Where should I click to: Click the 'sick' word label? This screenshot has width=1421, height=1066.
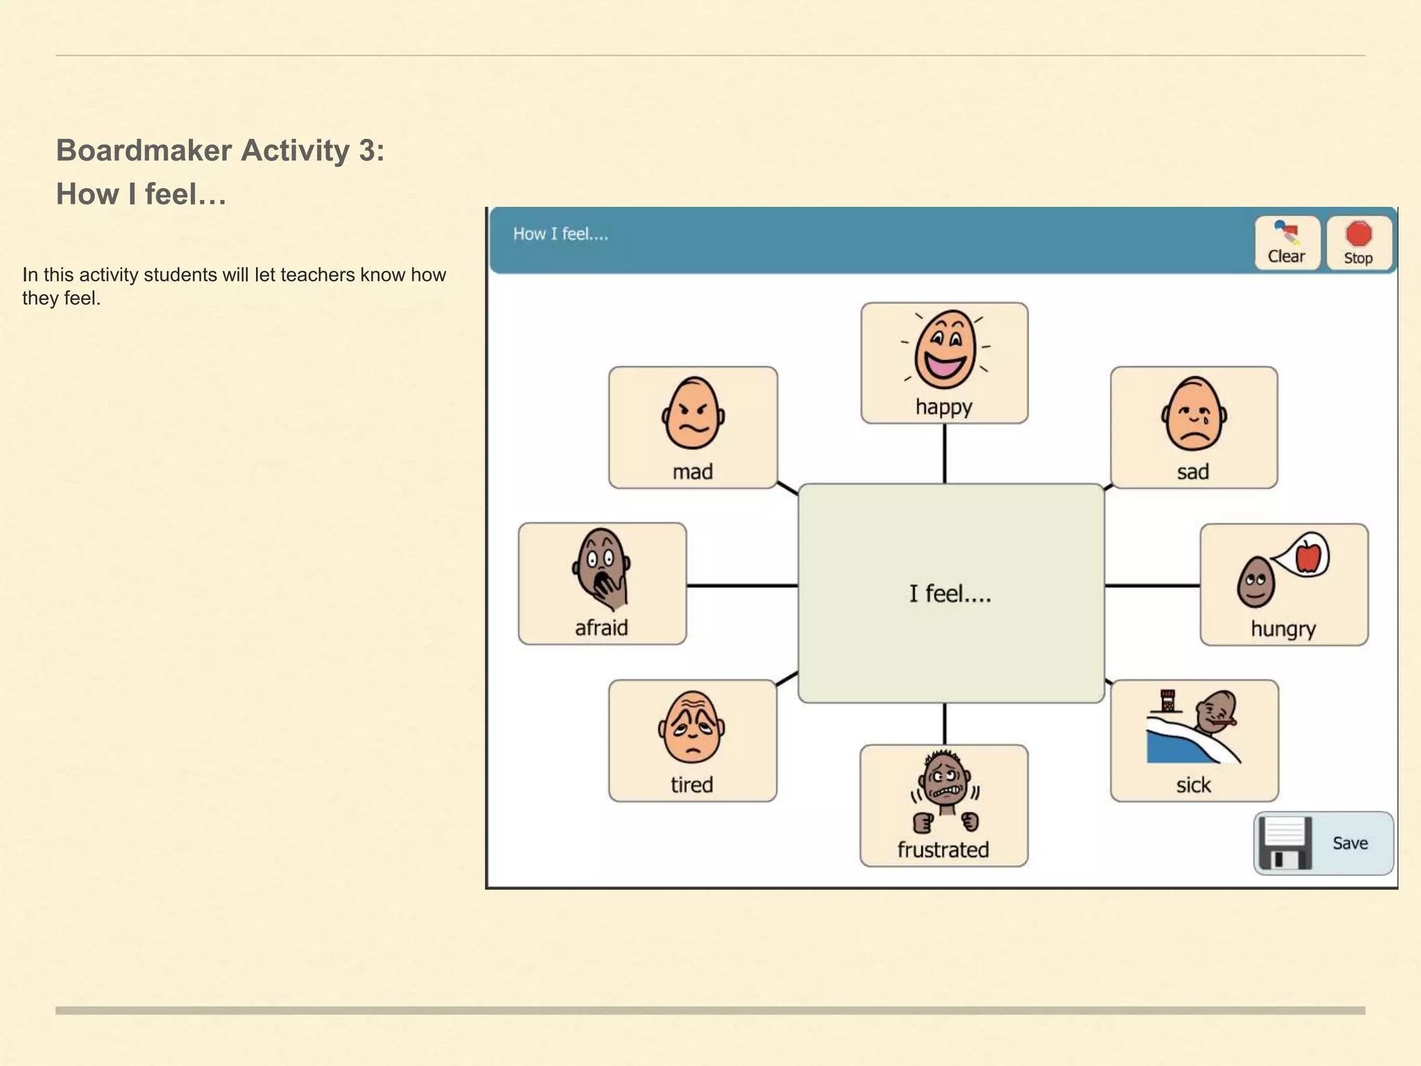tap(1193, 785)
